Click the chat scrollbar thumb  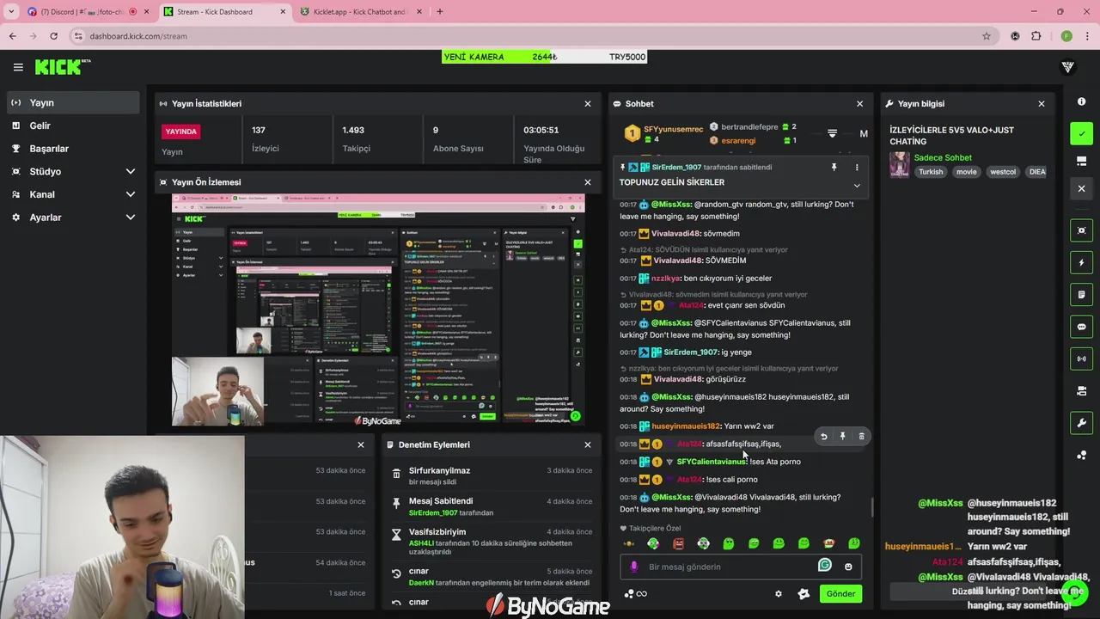click(871, 506)
